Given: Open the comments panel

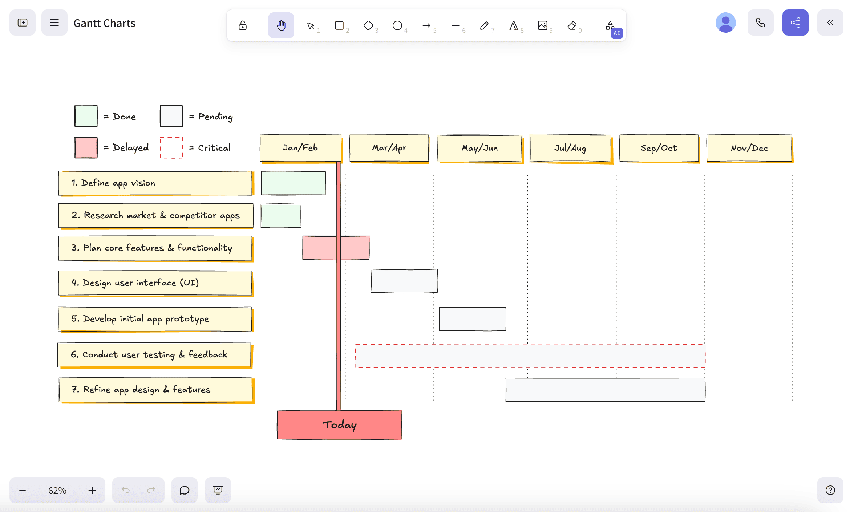Looking at the screenshot, I should click(x=184, y=490).
